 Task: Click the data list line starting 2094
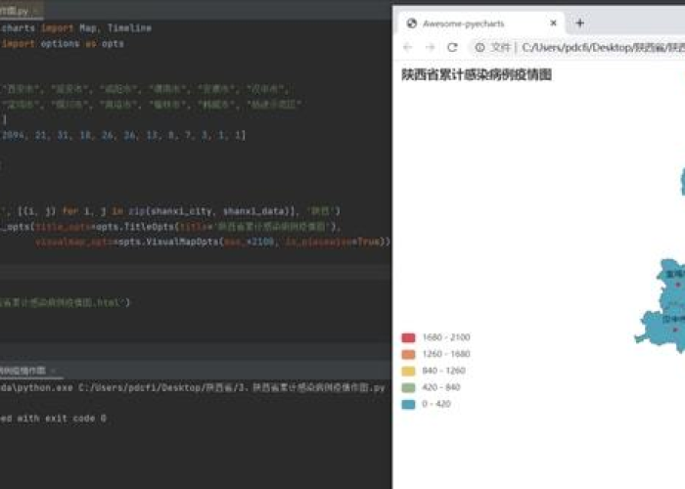[122, 135]
